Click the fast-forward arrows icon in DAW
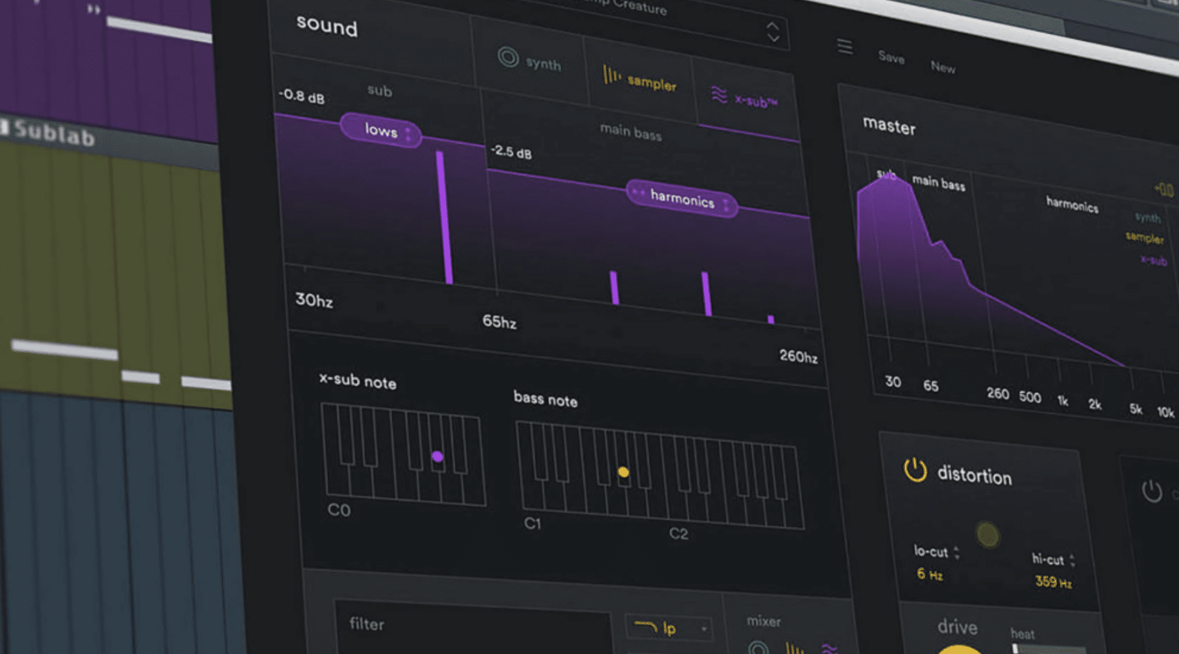 click(x=94, y=9)
